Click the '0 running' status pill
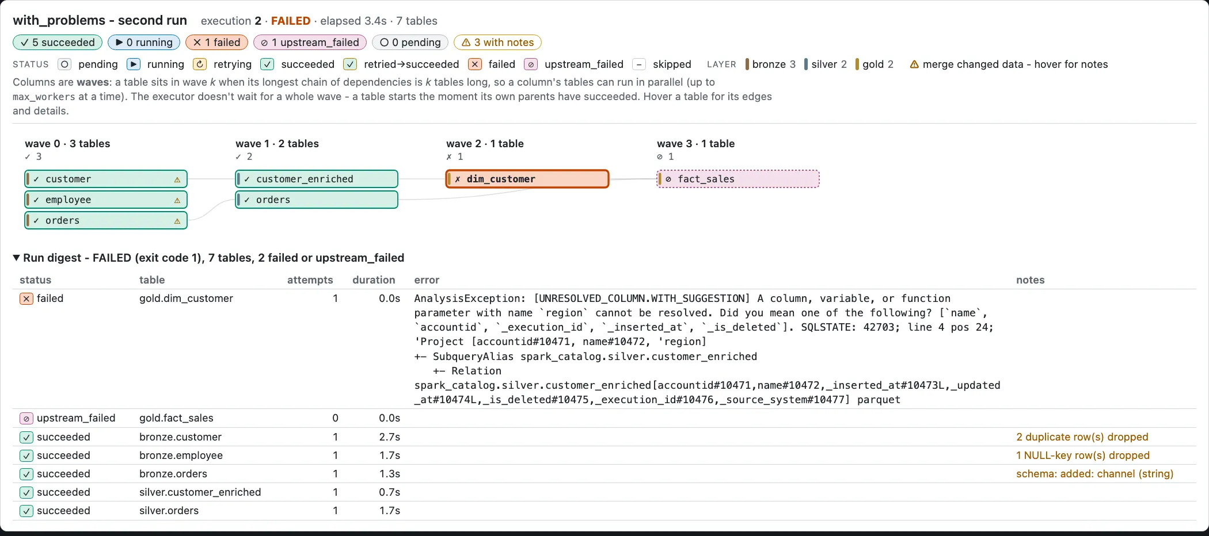Screen dimensions: 1209x536 point(143,43)
